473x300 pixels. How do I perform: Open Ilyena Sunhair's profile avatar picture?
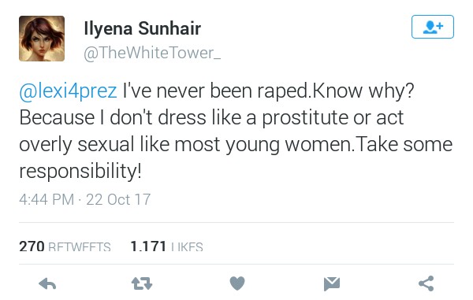[x=42, y=39]
